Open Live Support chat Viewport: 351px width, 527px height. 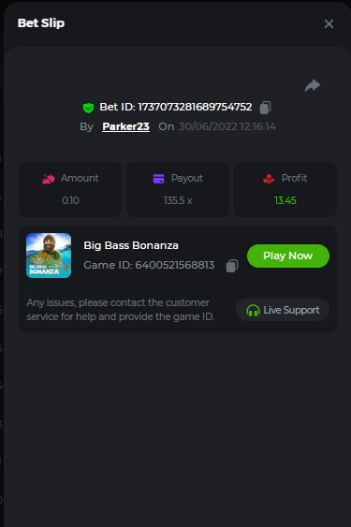point(283,310)
